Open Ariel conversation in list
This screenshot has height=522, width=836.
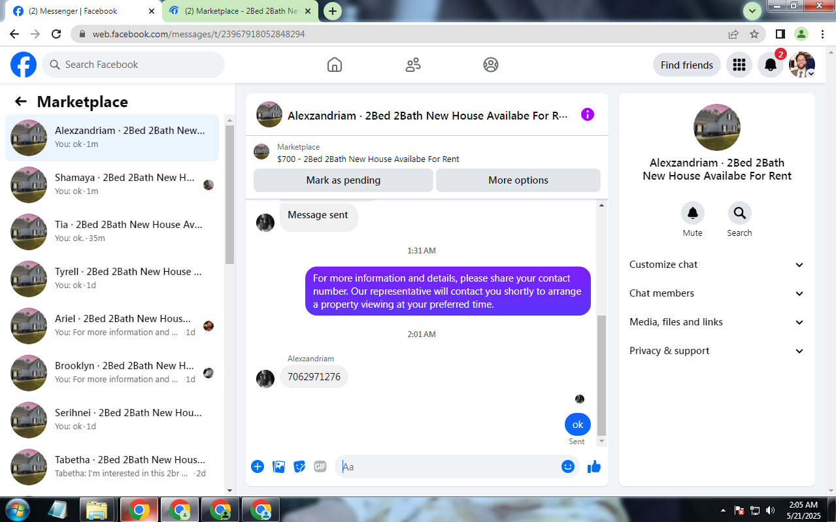[x=112, y=326]
